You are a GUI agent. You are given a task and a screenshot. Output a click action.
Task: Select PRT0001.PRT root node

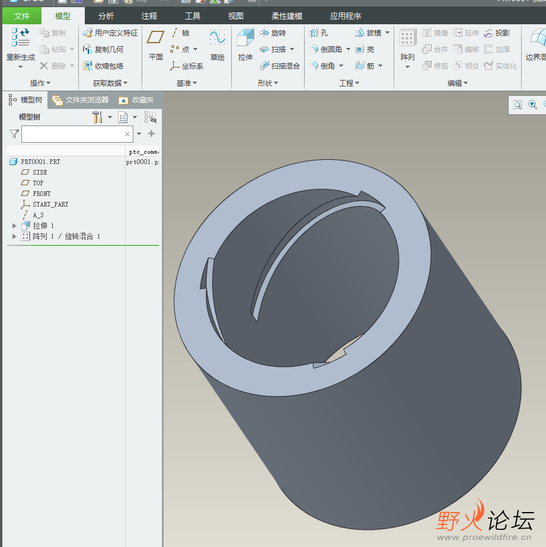[x=35, y=162]
